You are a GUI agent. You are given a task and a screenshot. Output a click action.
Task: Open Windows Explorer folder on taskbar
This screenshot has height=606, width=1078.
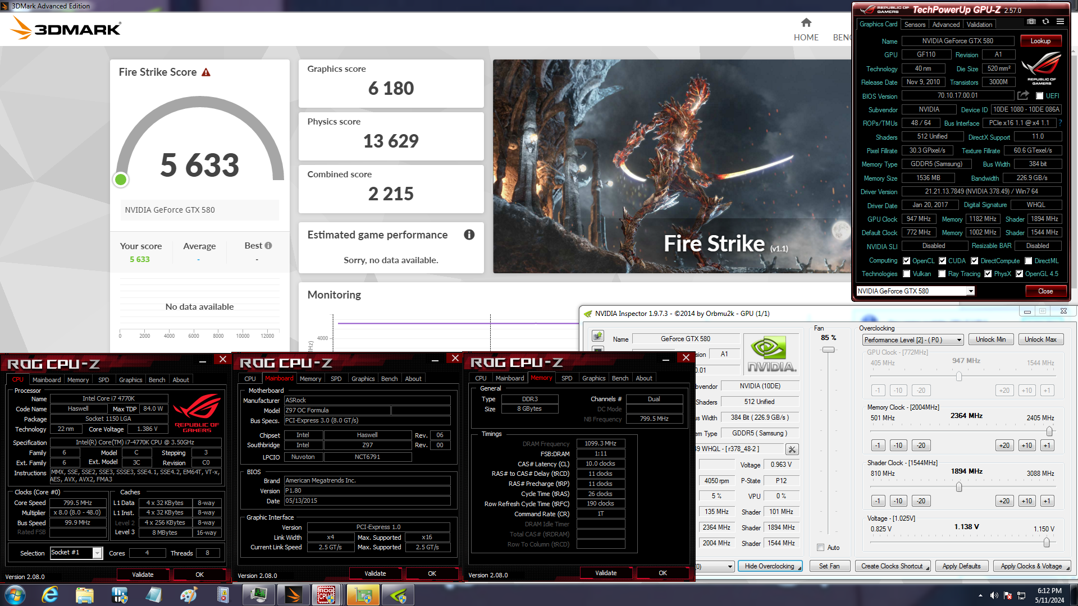tap(85, 595)
